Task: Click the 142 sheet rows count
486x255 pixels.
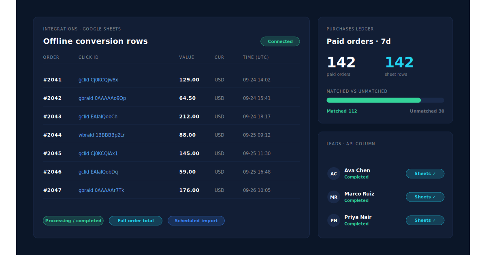Action: (x=399, y=62)
